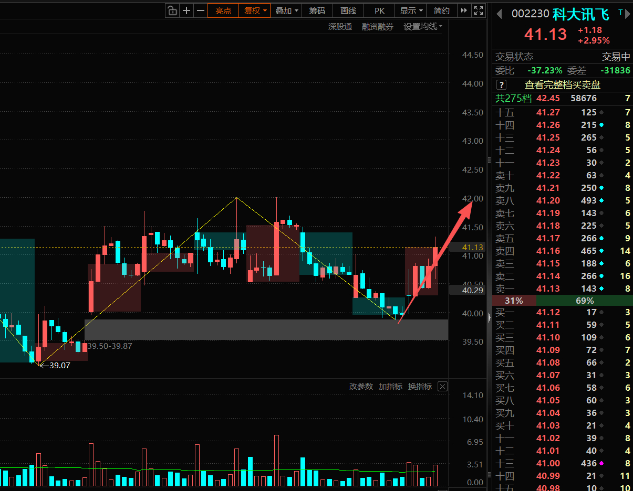The image size is (633, 491).
Task: Click the 买七 41.06 bid row
Action: point(563,388)
